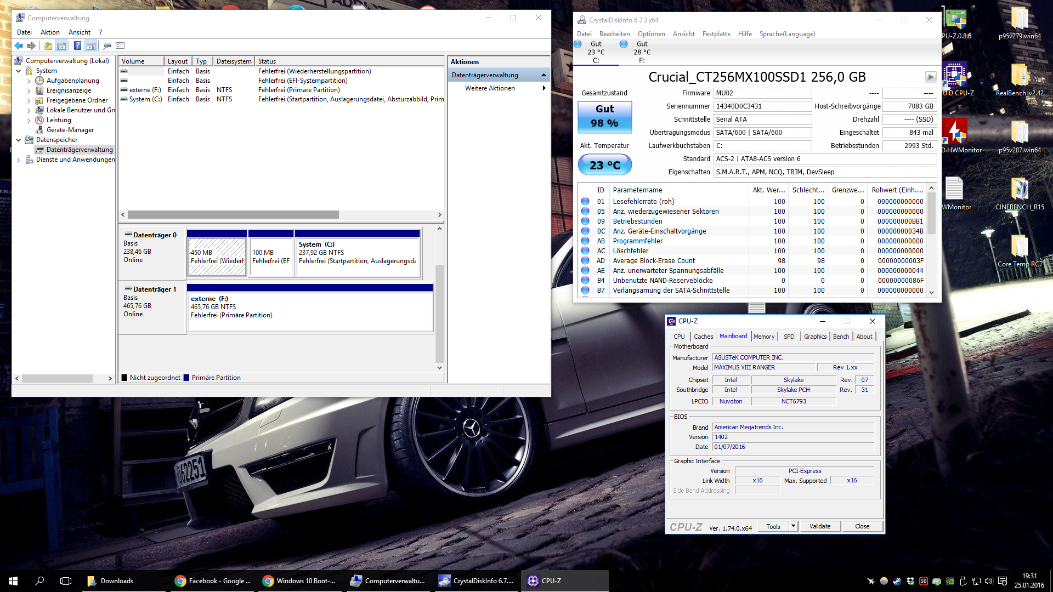The width and height of the screenshot is (1053, 592).
Task: Collapse the Datenspeicher tree node
Action: click(x=19, y=140)
